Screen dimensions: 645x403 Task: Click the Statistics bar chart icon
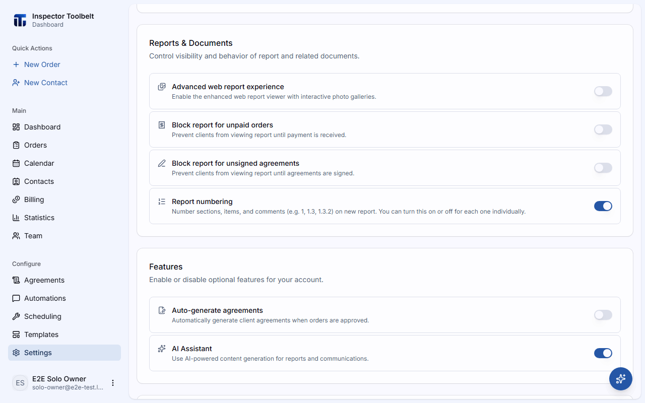(16, 218)
